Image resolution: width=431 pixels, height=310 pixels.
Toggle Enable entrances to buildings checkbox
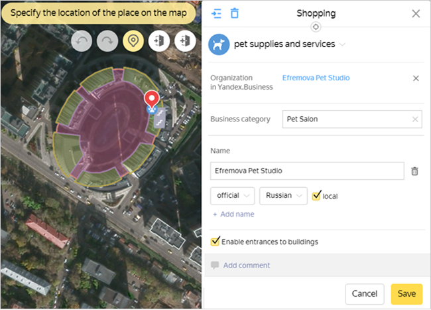click(215, 242)
